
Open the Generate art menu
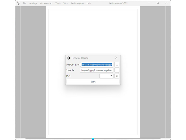(x=46, y=3)
